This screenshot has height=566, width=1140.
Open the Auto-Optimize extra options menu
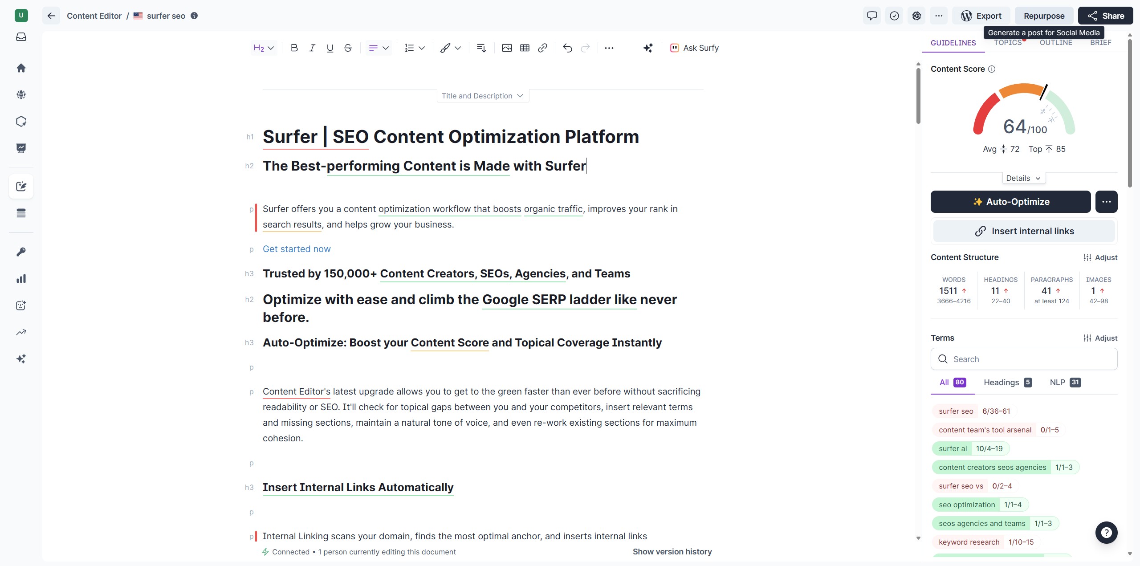(x=1106, y=202)
